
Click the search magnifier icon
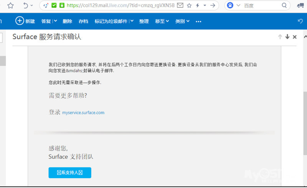284,5
